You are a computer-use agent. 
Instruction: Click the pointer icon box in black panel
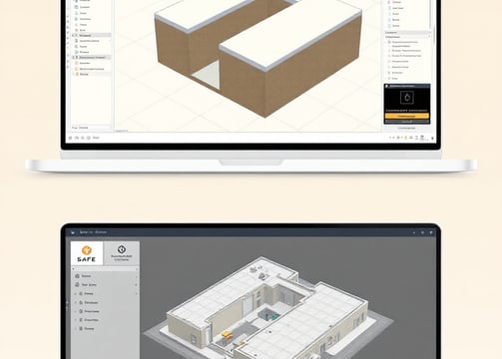click(x=407, y=98)
